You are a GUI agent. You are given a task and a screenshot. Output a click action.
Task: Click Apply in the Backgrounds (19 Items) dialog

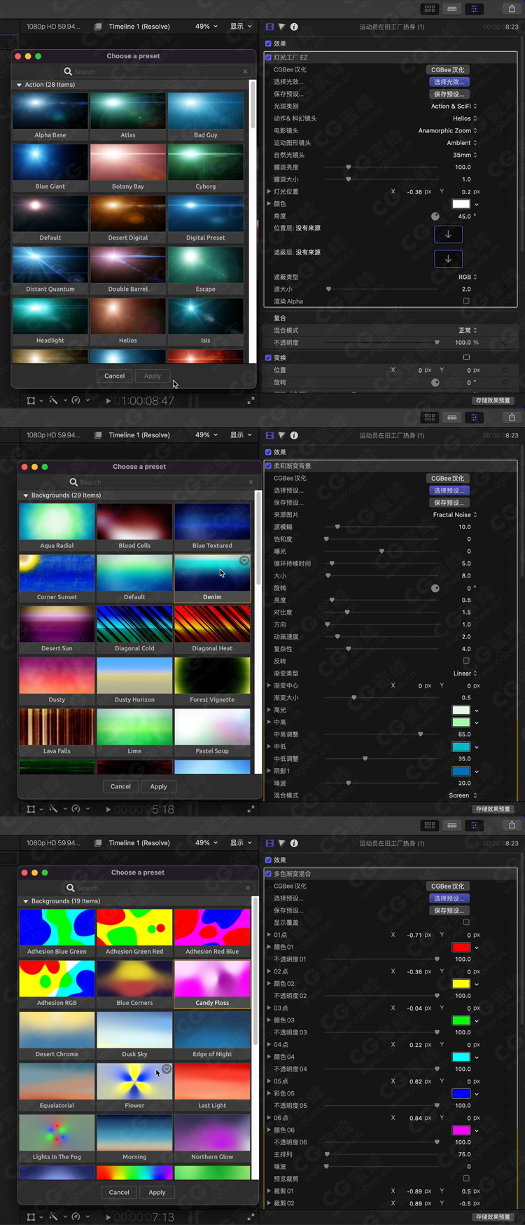point(157,1192)
